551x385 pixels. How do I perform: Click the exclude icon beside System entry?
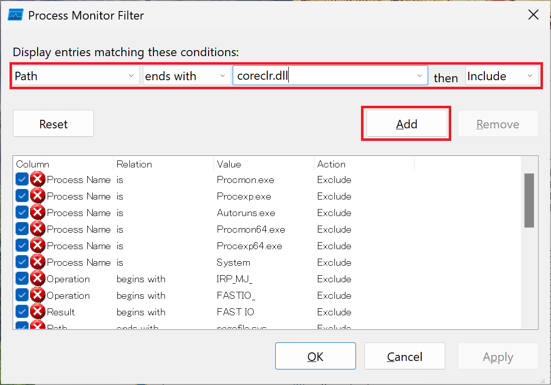(x=38, y=262)
